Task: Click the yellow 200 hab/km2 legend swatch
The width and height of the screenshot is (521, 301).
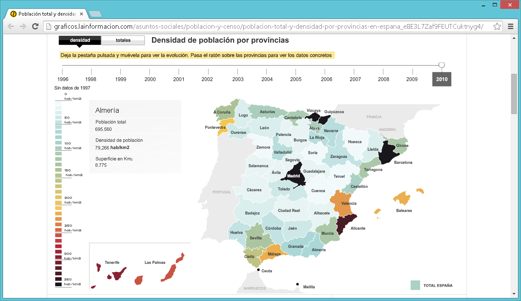Action: (58, 203)
